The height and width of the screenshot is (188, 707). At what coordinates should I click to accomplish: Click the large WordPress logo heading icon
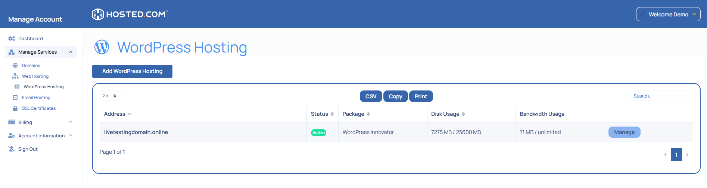click(x=102, y=47)
